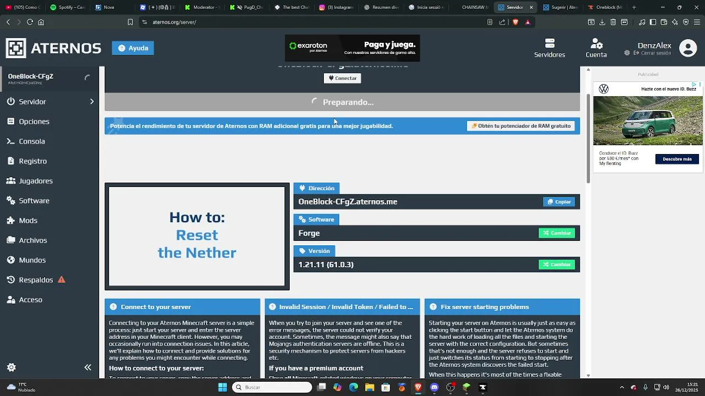The width and height of the screenshot is (705, 396).
Task: Open a new browser tab
Action: pos(634,7)
